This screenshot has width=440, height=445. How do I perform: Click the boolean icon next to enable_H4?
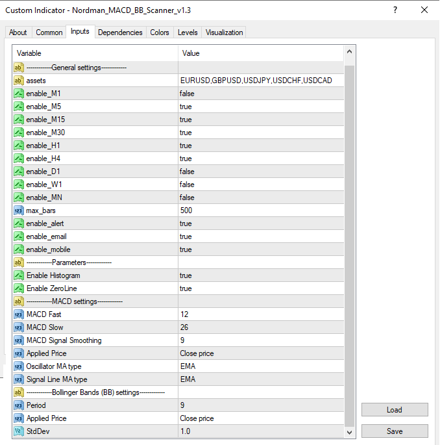[x=18, y=159]
